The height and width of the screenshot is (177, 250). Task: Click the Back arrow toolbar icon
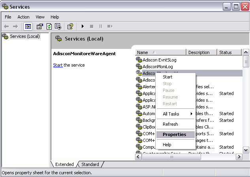(6, 26)
